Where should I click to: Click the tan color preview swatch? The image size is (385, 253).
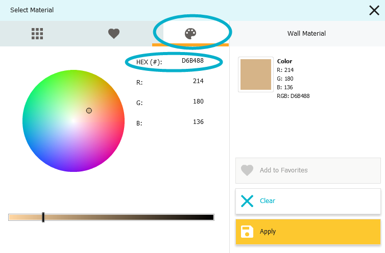[x=256, y=74]
